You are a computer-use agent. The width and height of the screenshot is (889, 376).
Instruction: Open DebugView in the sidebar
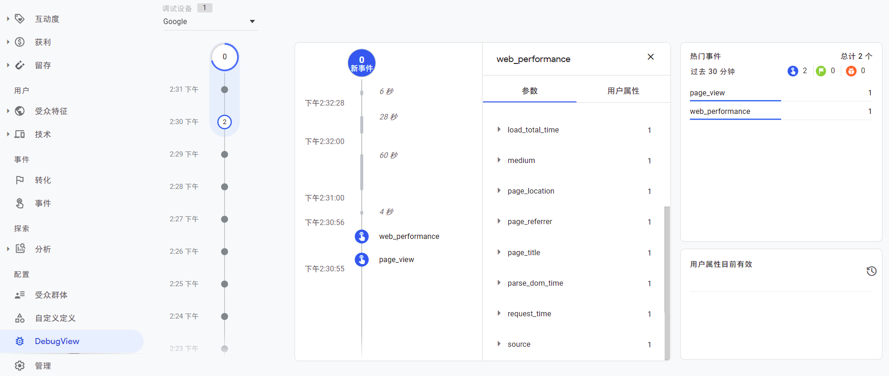[72, 341]
